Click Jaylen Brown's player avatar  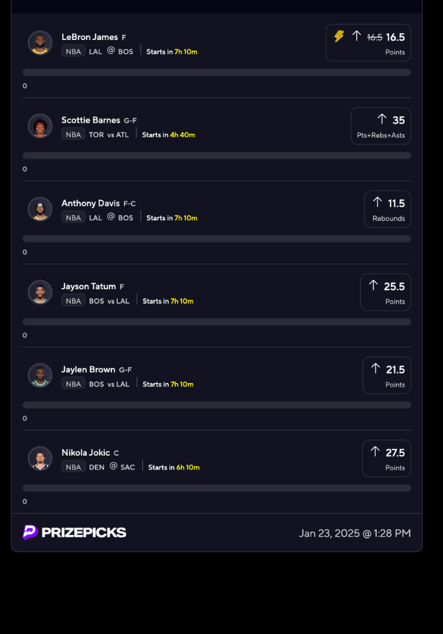coord(40,375)
